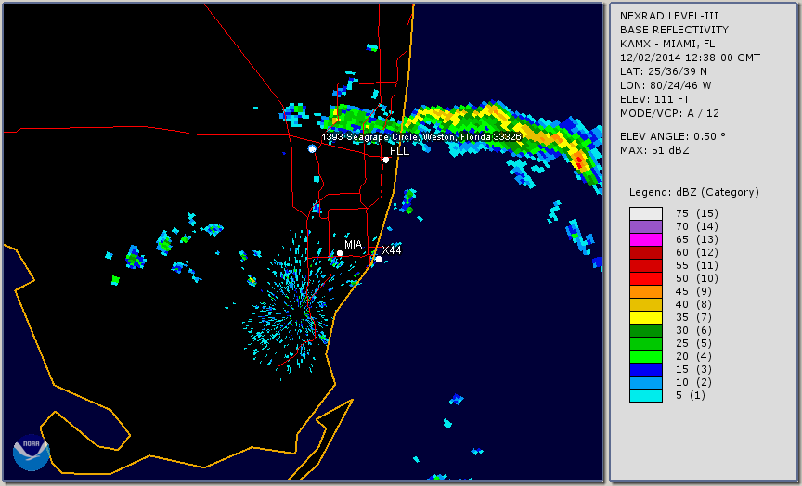
Task: Click the '5 (1)' legend value
Action: click(690, 395)
